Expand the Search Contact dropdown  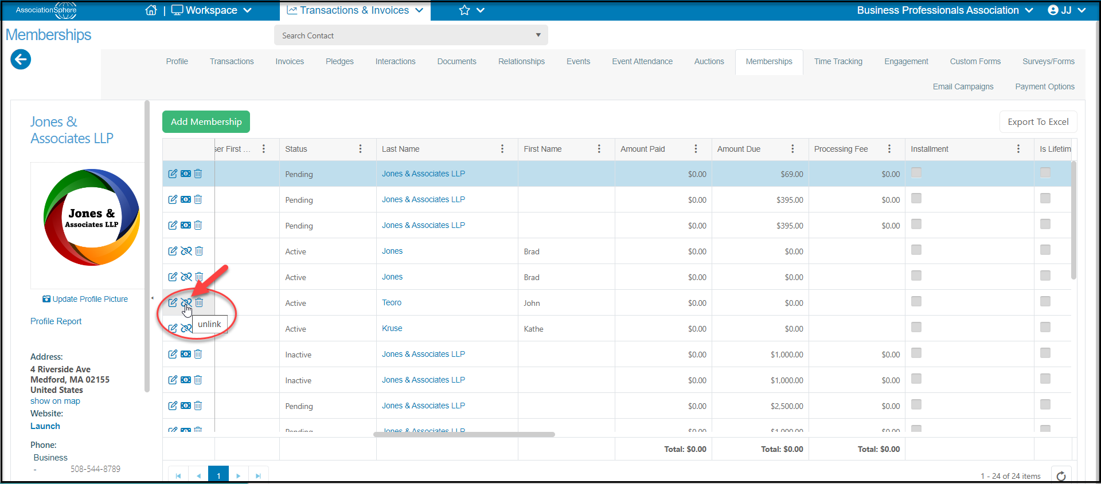point(538,35)
